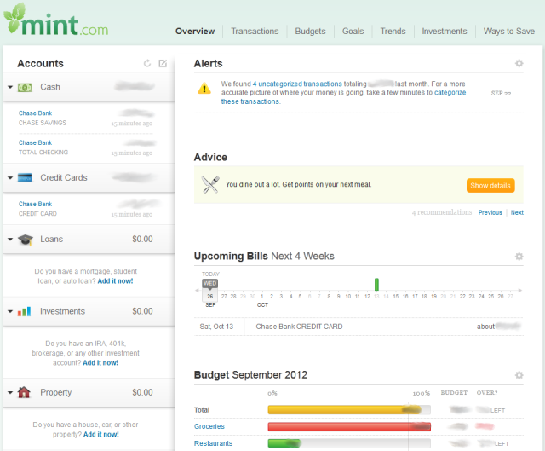Open Chase Bank TOTAL CHECKING account
The width and height of the screenshot is (545, 451).
(35, 142)
